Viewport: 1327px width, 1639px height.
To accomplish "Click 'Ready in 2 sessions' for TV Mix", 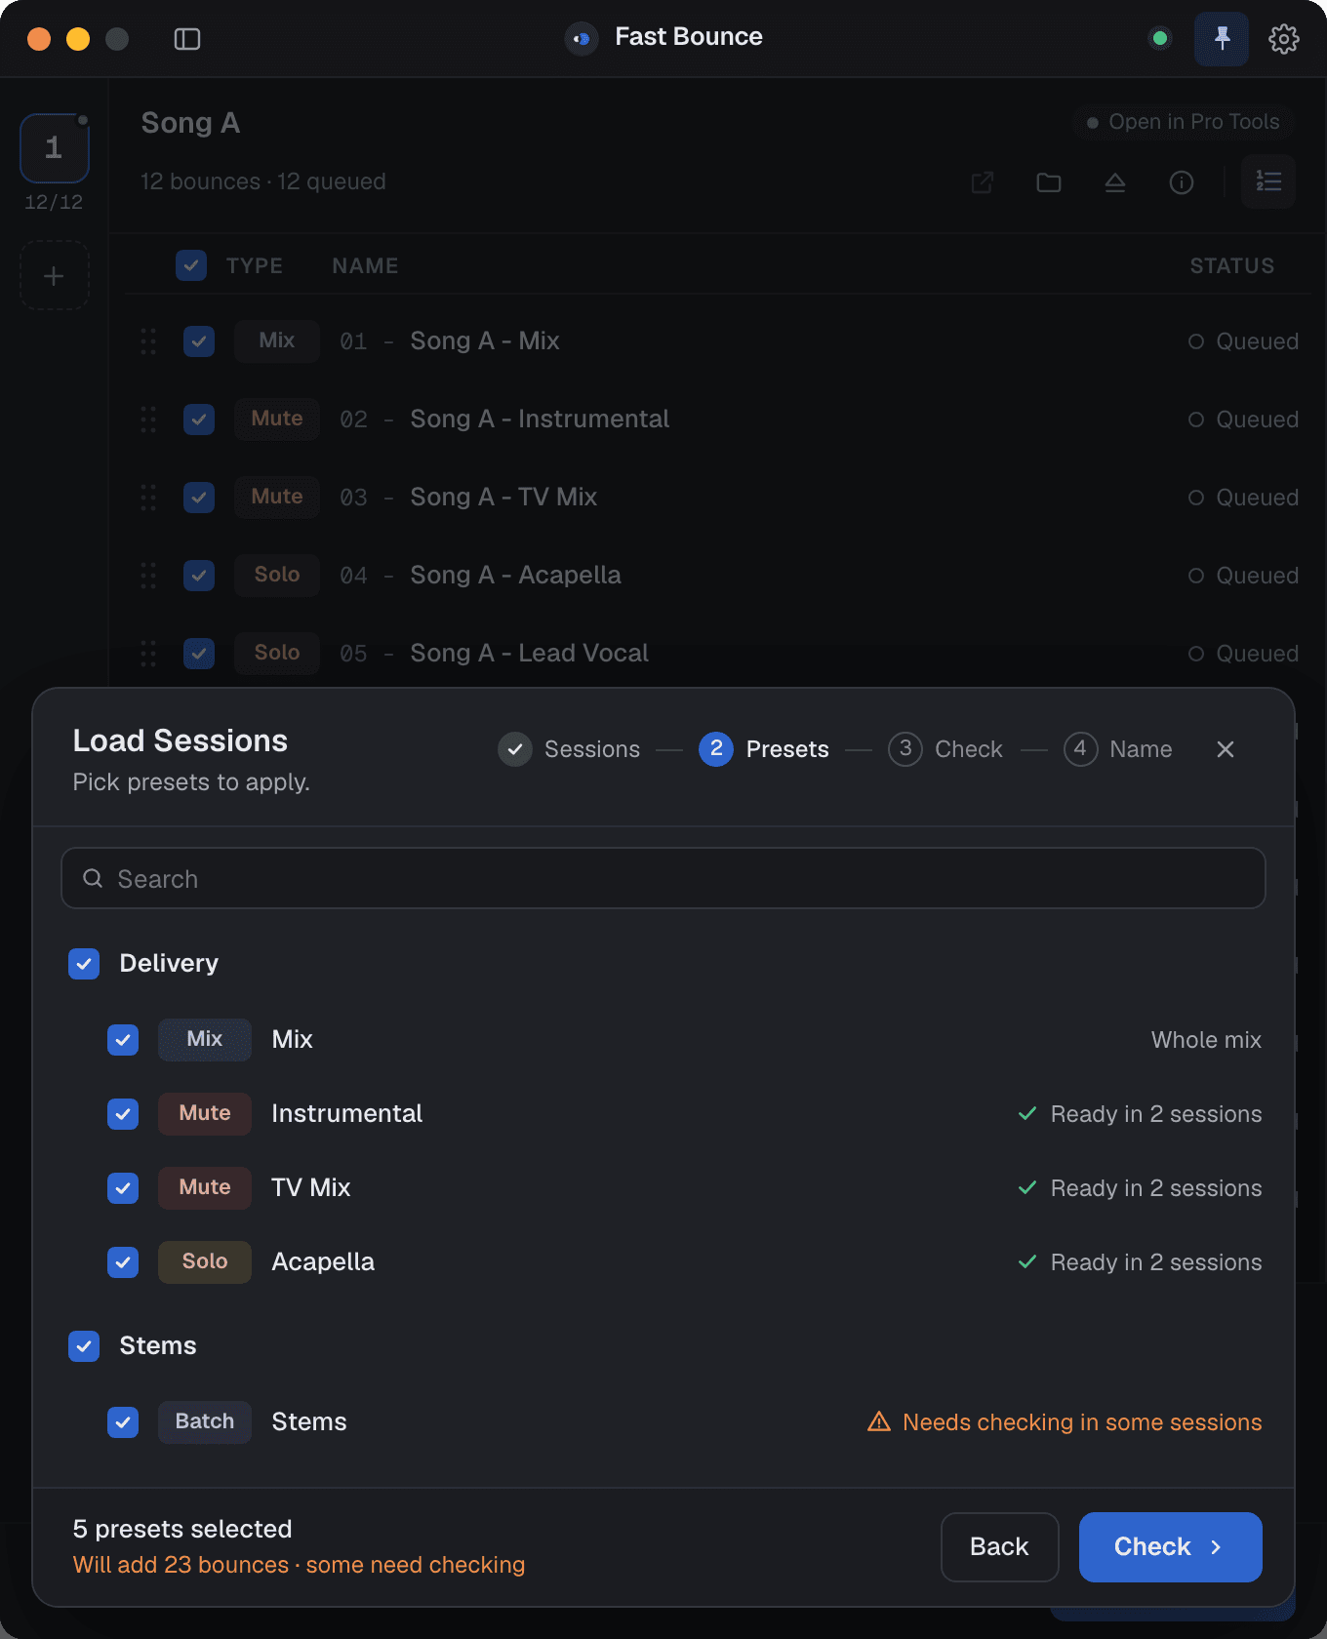I will (x=1156, y=1188).
